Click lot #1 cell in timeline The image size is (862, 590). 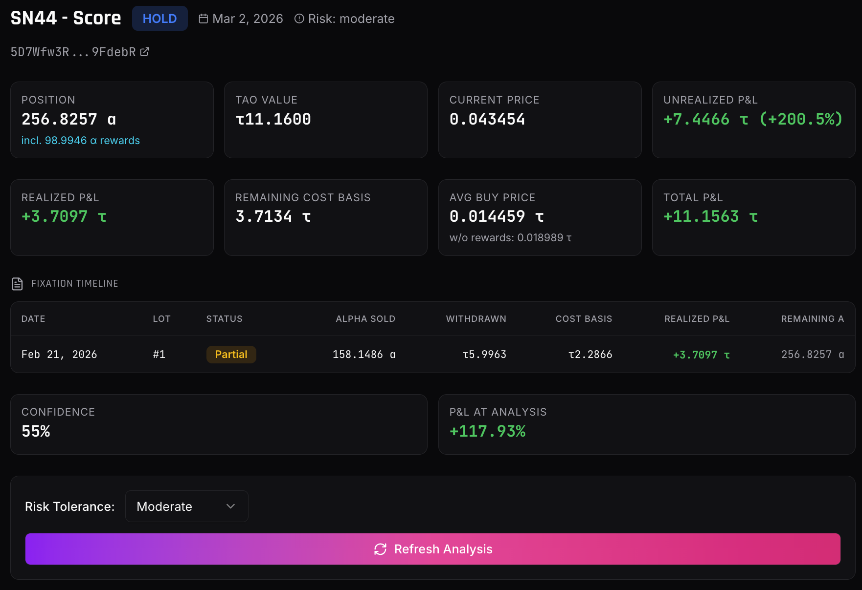[x=159, y=355]
